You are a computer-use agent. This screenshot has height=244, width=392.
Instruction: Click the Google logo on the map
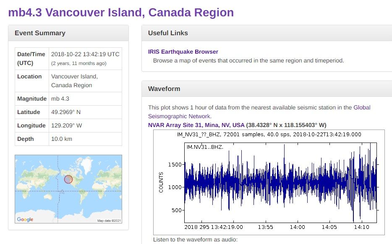click(25, 219)
